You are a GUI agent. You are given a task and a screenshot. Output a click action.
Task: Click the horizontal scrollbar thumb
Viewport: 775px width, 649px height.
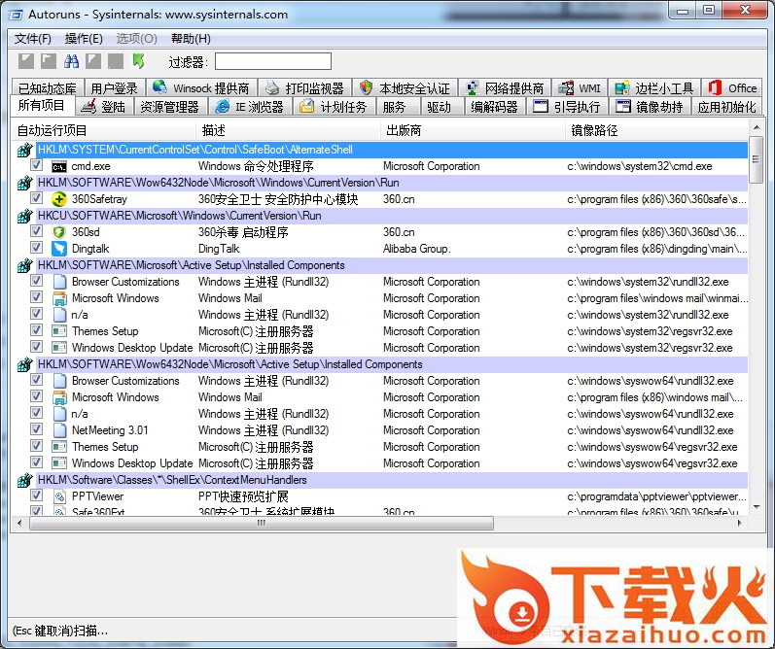262,523
